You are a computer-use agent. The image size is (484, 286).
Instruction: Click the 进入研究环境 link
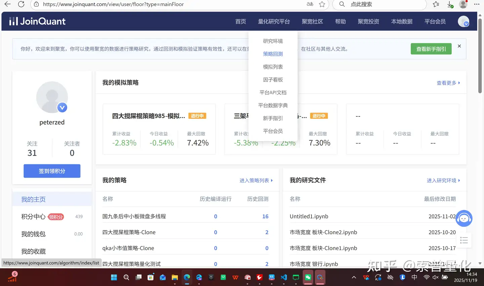(x=443, y=180)
